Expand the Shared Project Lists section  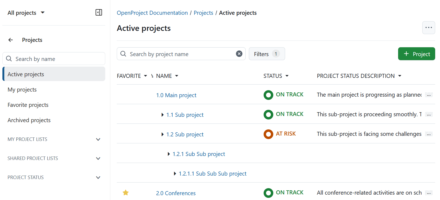(x=98, y=158)
